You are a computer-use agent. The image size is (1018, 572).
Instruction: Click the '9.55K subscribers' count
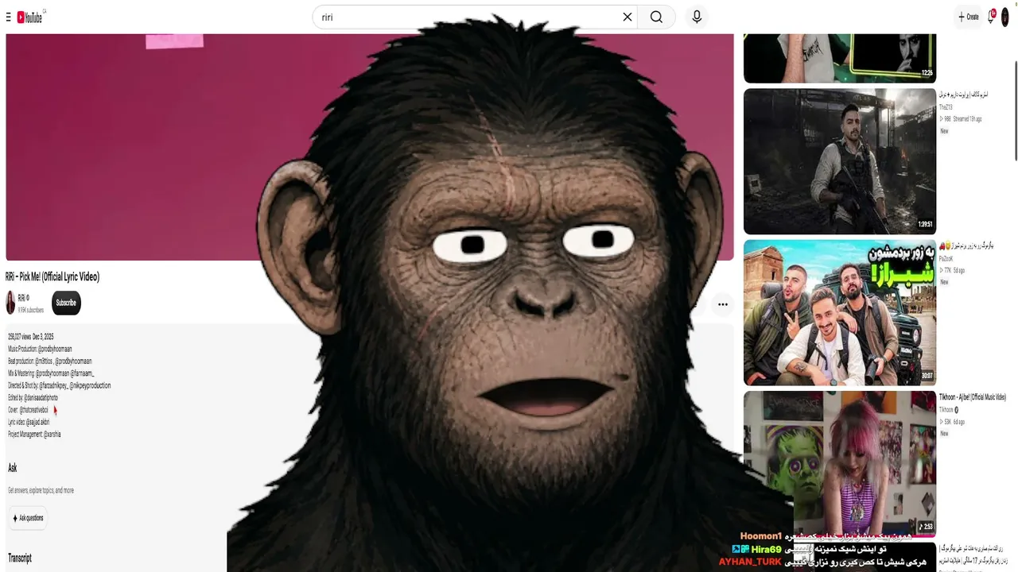(x=31, y=310)
